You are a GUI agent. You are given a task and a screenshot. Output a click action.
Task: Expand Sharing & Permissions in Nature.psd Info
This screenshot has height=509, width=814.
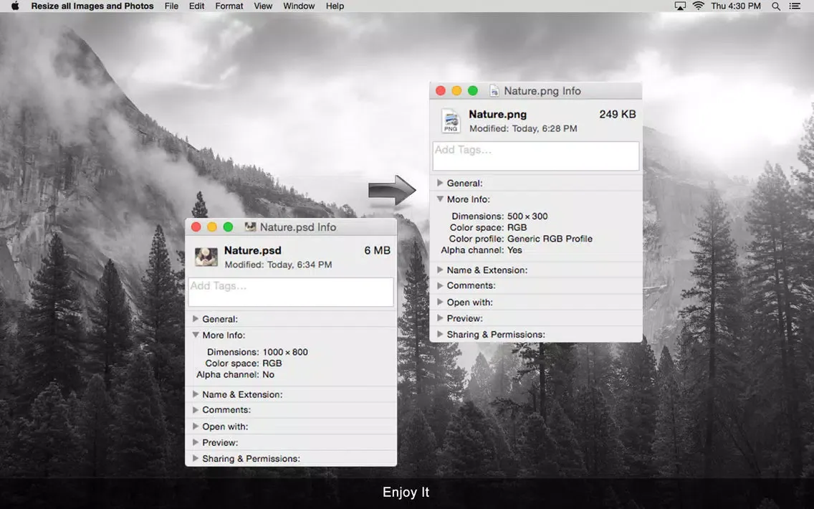click(195, 459)
